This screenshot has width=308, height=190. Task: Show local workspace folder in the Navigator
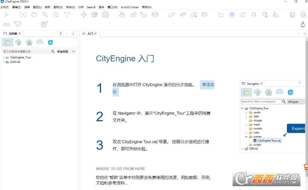pos(8,42)
